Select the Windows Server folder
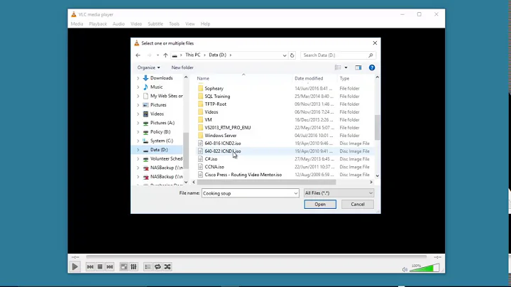511x287 pixels. pyautogui.click(x=220, y=136)
